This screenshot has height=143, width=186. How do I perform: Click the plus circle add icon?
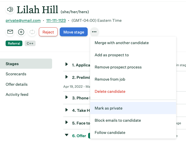click(x=21, y=32)
